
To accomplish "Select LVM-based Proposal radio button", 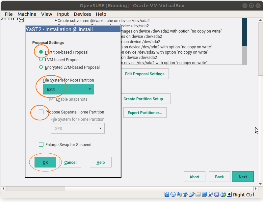I will click(41, 60).
